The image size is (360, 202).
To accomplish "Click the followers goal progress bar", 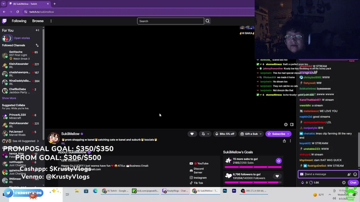I will point(253,182).
